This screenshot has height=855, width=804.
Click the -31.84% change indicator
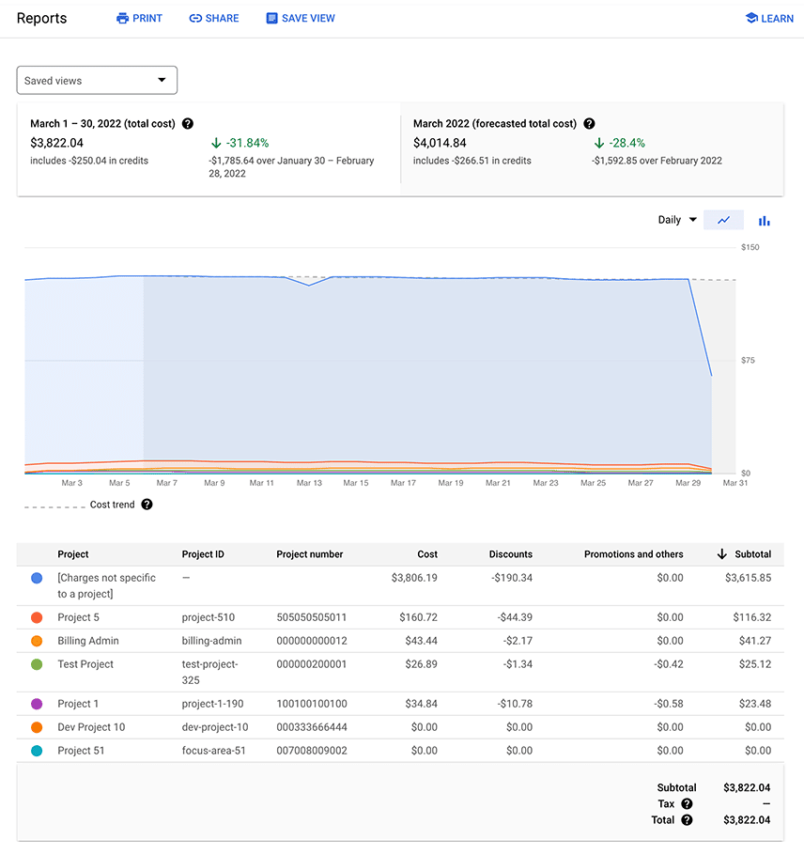240,143
